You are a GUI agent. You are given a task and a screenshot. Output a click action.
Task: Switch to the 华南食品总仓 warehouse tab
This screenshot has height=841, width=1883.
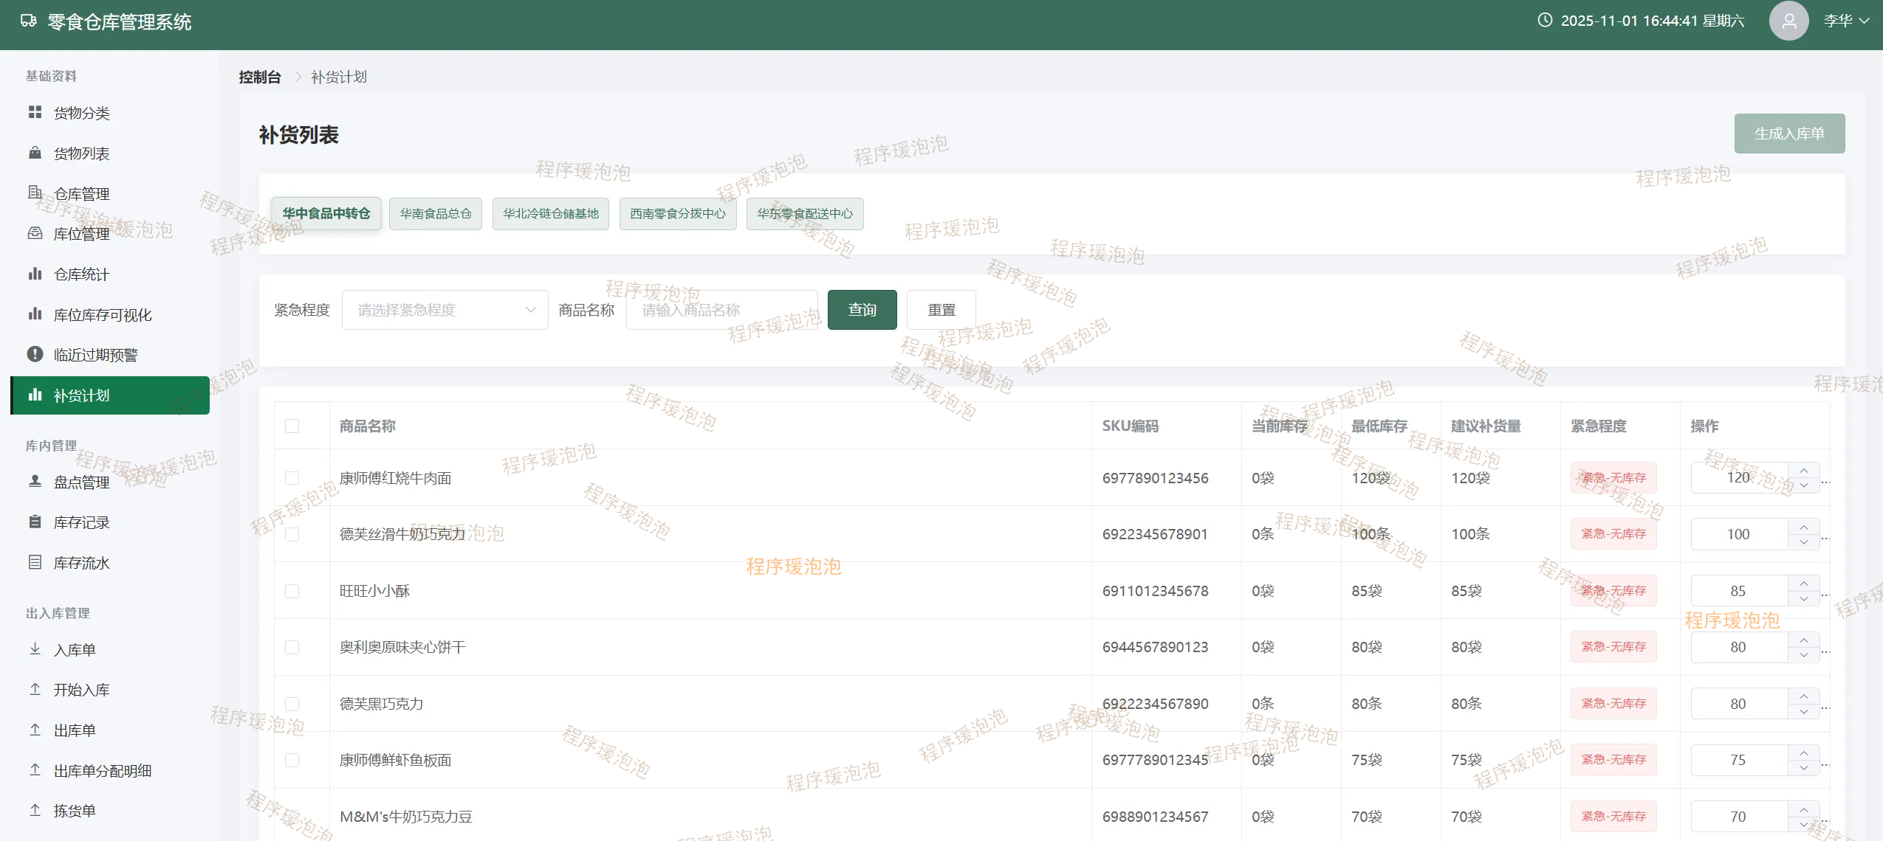[435, 214]
